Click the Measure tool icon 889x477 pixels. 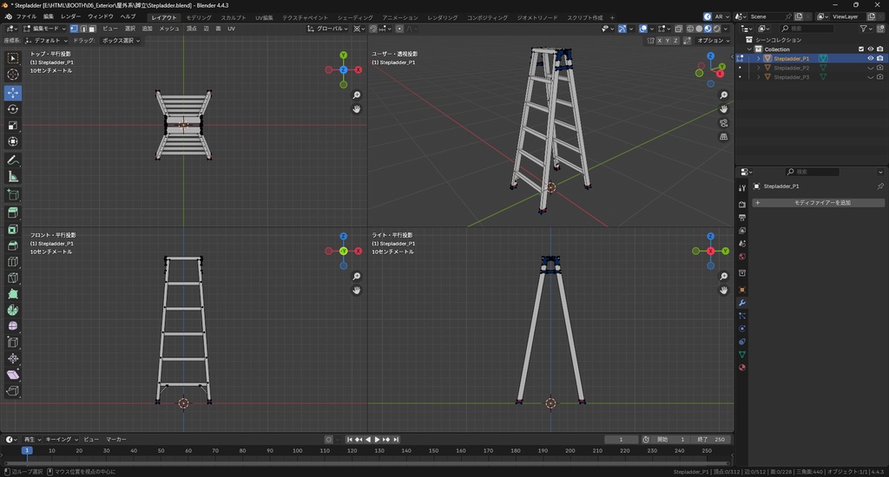point(13,177)
